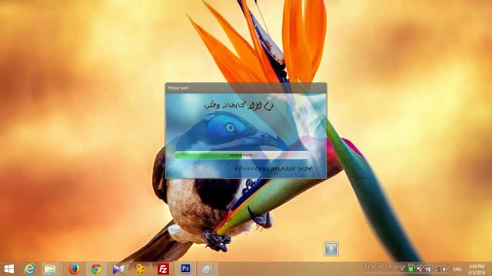492x276 pixels.
Task: Click the yellow keys icon in the taskbar
Action: point(141,269)
